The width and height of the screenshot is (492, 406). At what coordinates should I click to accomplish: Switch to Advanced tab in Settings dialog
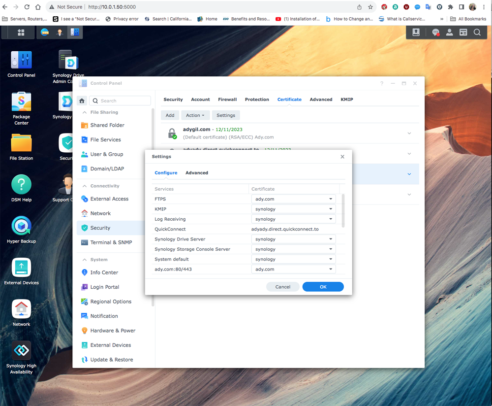click(x=197, y=173)
